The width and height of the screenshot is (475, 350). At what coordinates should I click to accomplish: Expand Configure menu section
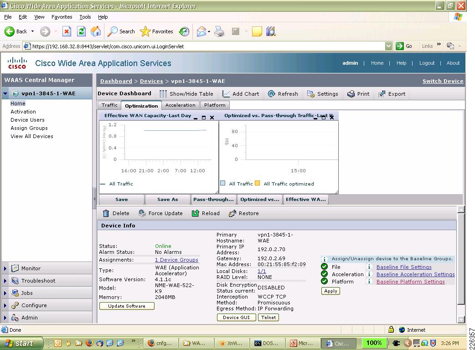pos(5,305)
